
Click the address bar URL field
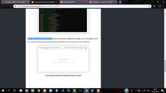pyautogui.click(x=82, y=6)
